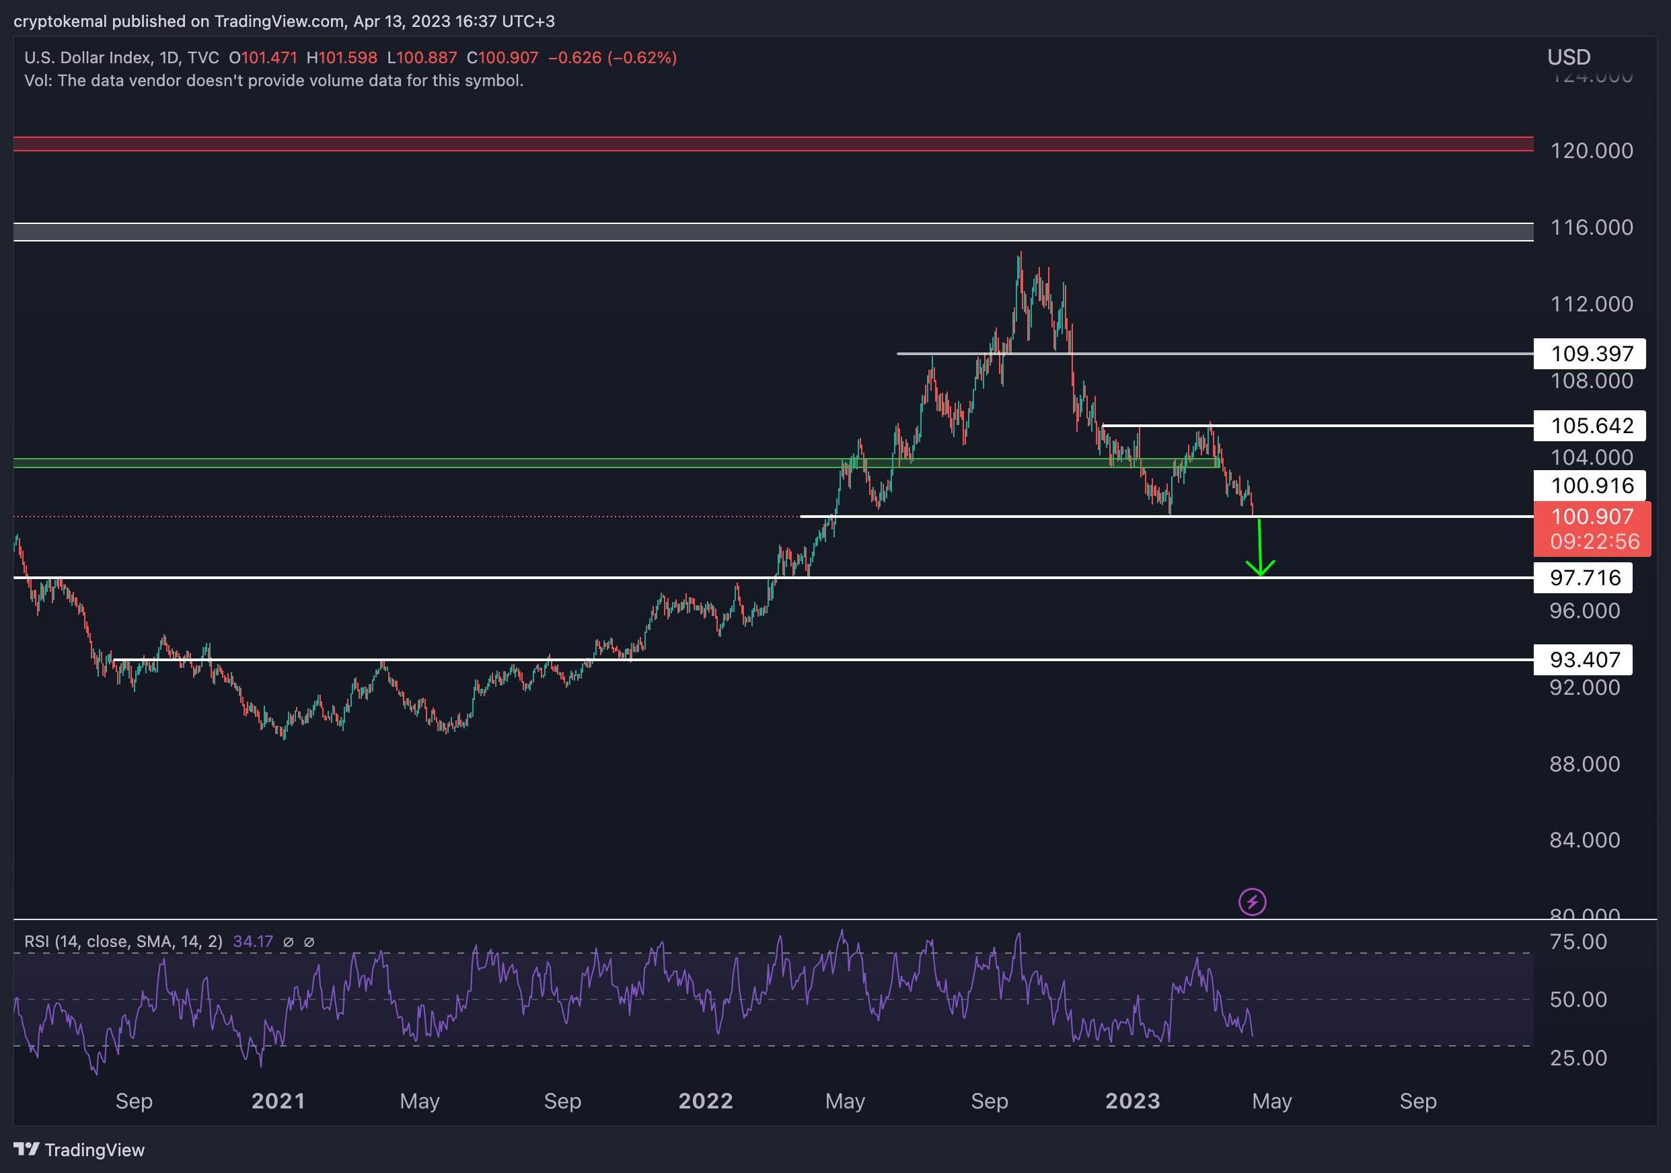The height and width of the screenshot is (1173, 1671).
Task: Click the TradingView logo at bottom left
Action: point(79,1149)
